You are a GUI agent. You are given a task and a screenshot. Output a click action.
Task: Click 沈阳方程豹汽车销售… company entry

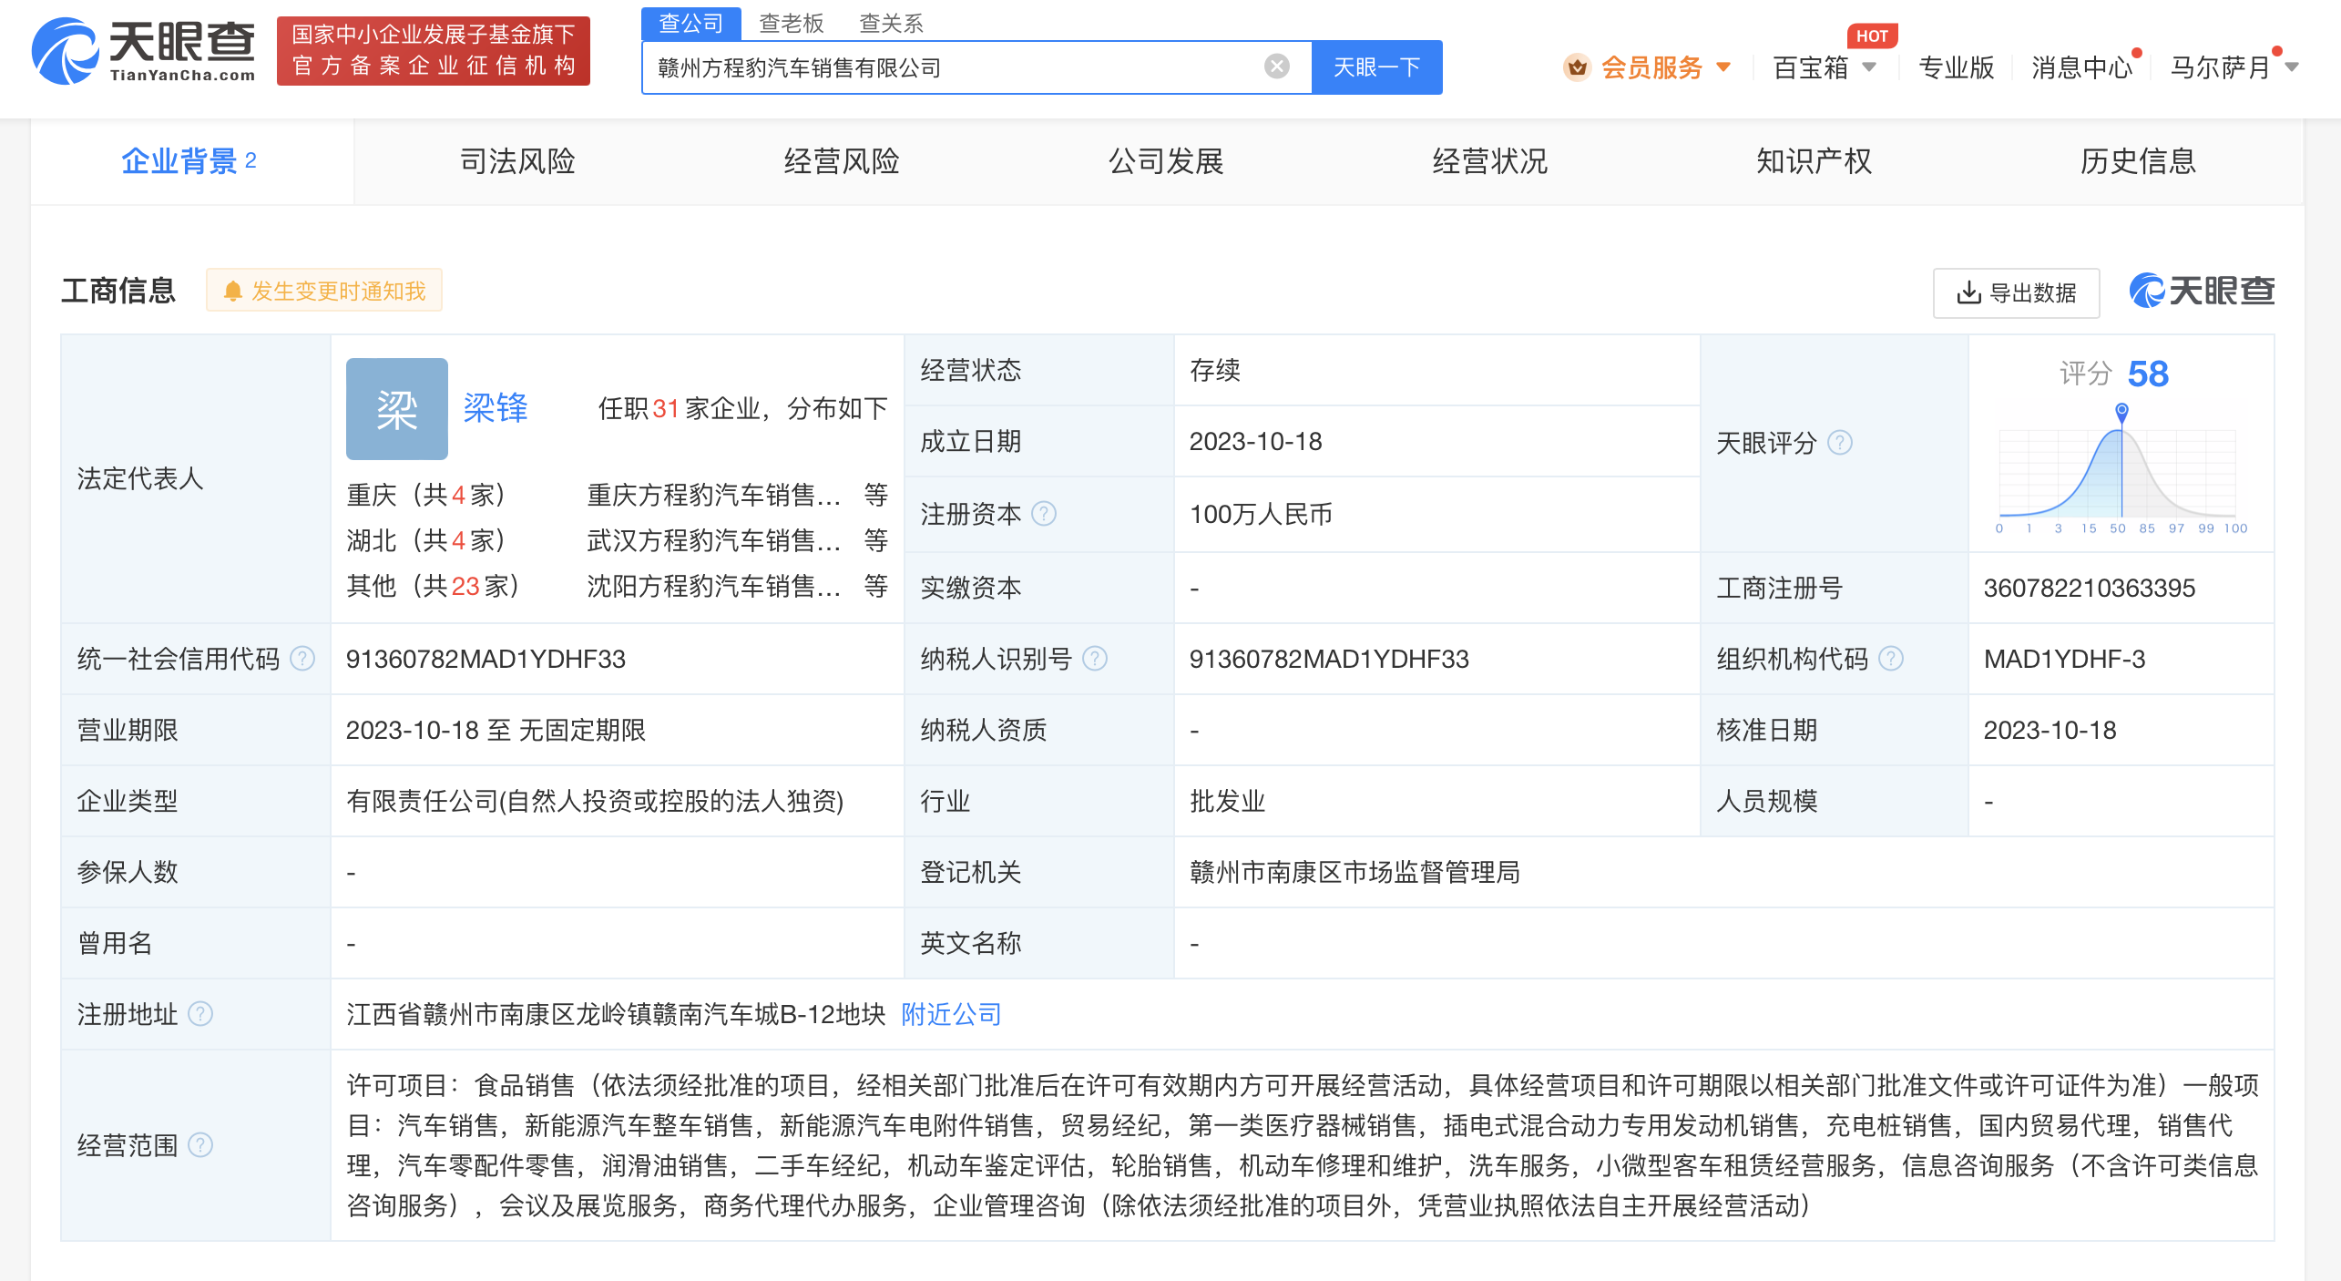[714, 586]
